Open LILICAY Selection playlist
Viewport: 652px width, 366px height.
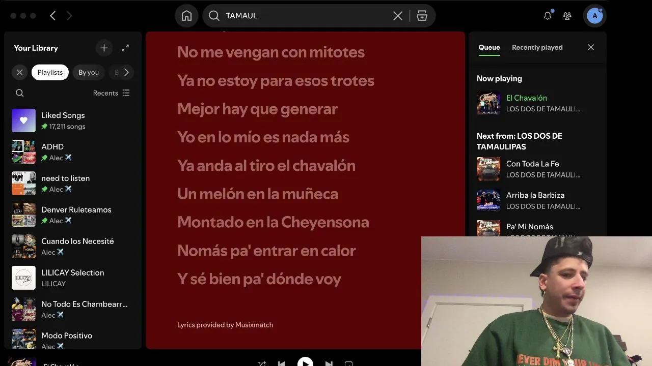[x=73, y=278]
